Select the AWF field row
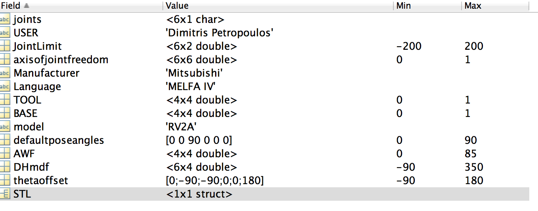The height and width of the screenshot is (211, 538). tap(265, 154)
